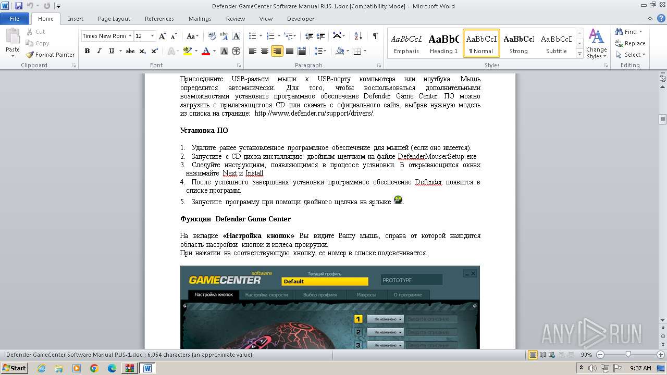Open Chrome from the taskbar
This screenshot has width=667, height=375.
[x=94, y=368]
